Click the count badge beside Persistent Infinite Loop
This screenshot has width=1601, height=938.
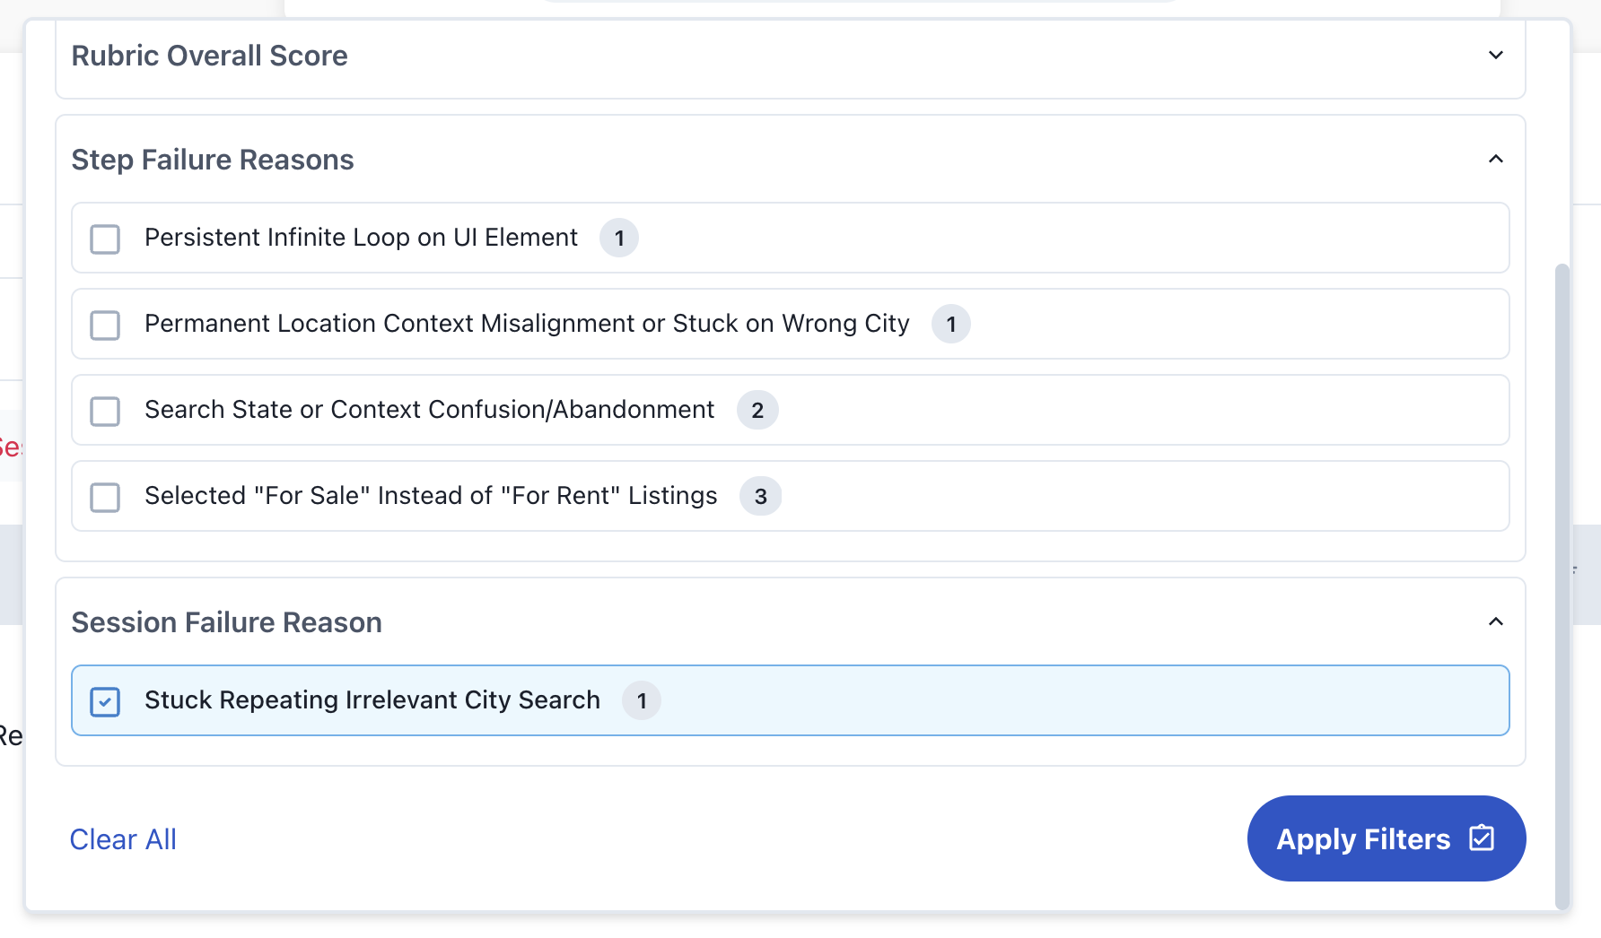(x=619, y=239)
